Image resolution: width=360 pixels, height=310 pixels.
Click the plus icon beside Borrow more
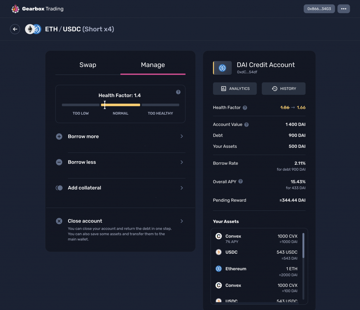pos(59,137)
